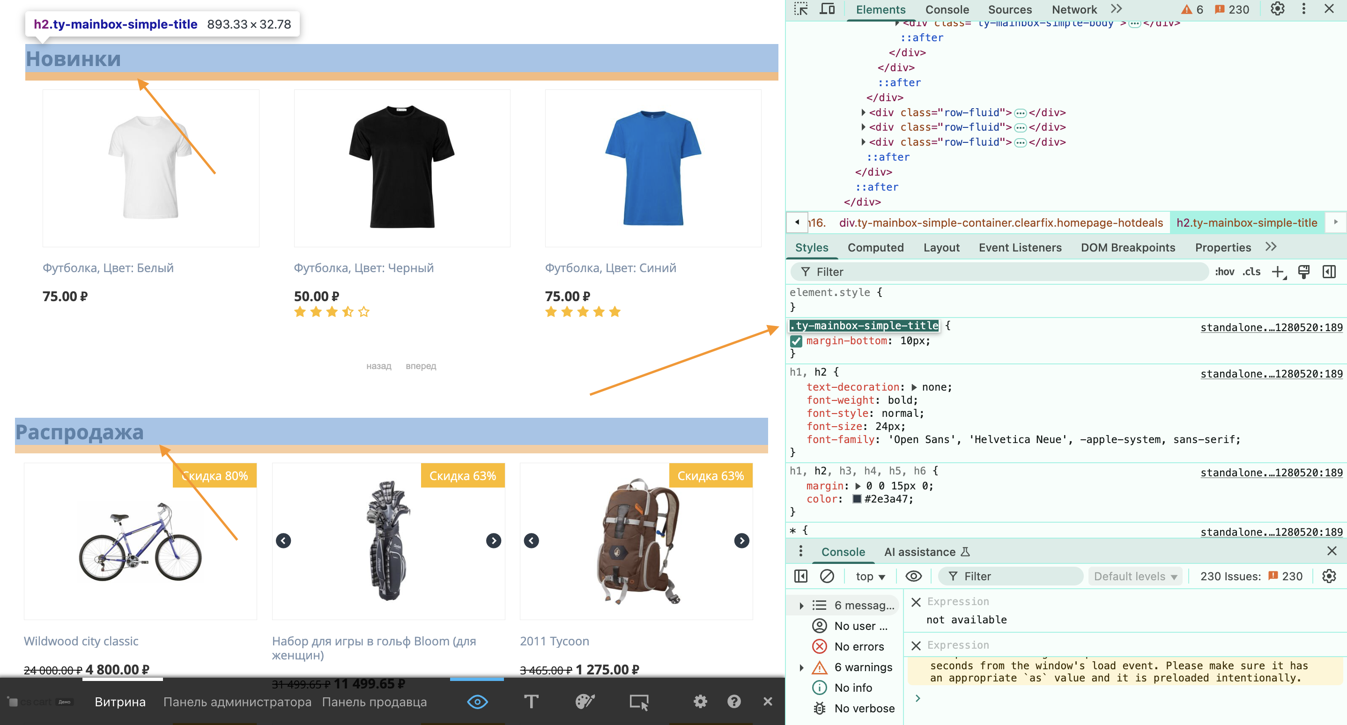Open the Футболка, Цвет: Черный product link
This screenshot has width=1347, height=725.
pos(363,268)
